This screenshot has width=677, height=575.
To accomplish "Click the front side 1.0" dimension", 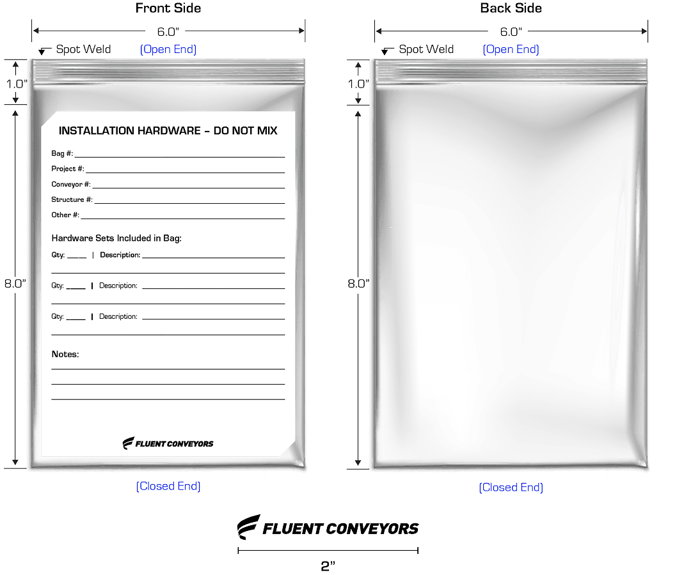I will [x=17, y=84].
